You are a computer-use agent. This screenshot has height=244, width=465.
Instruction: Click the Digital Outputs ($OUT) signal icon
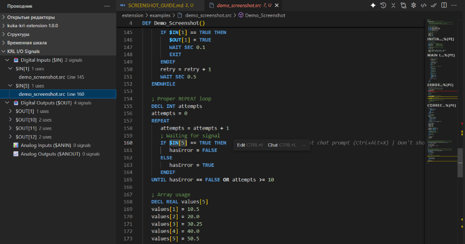pos(16,103)
